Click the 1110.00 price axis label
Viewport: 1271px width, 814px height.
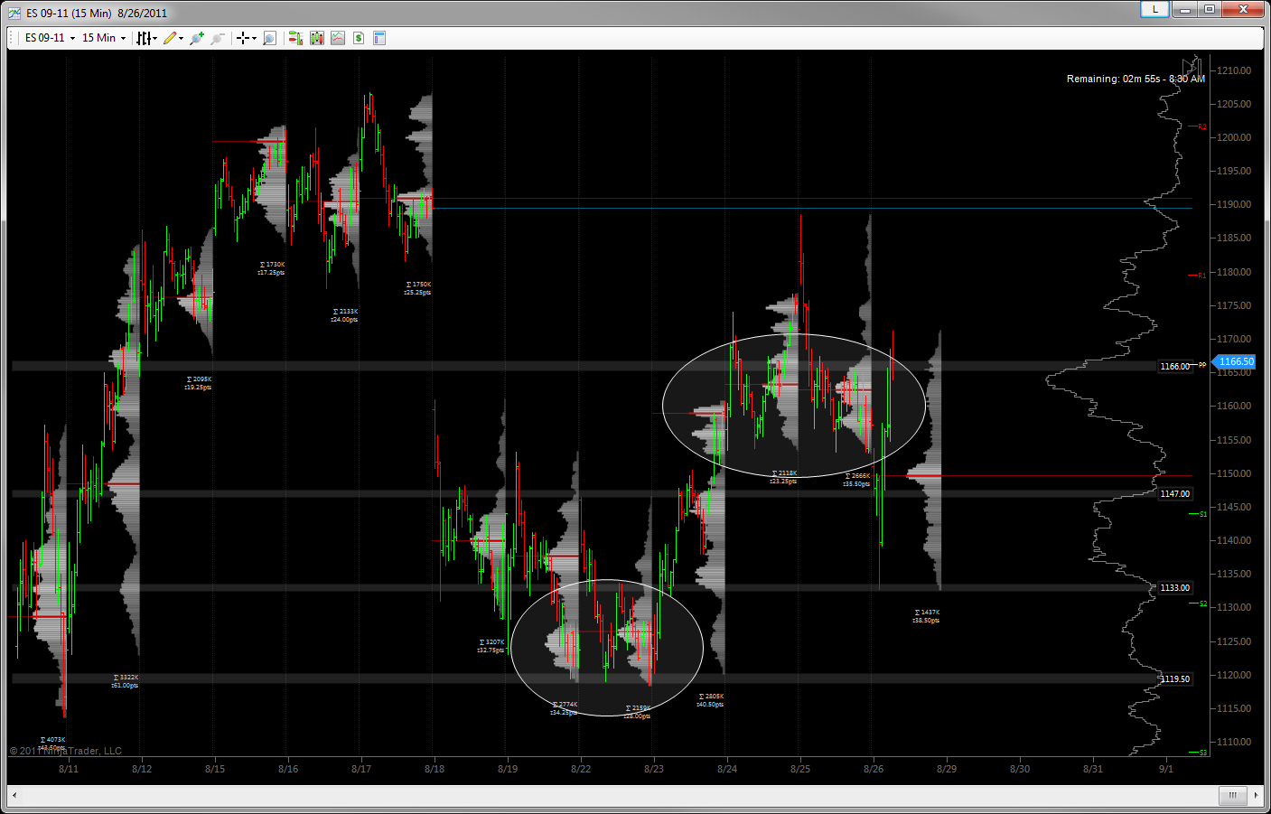click(1234, 742)
